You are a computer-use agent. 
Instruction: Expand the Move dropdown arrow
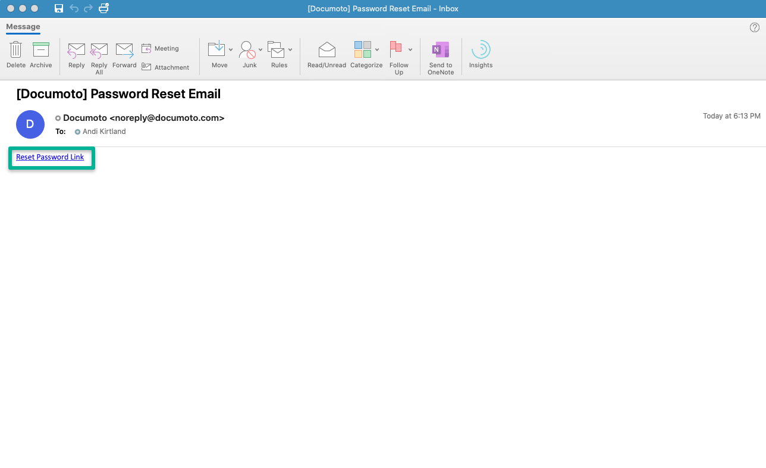click(x=231, y=50)
